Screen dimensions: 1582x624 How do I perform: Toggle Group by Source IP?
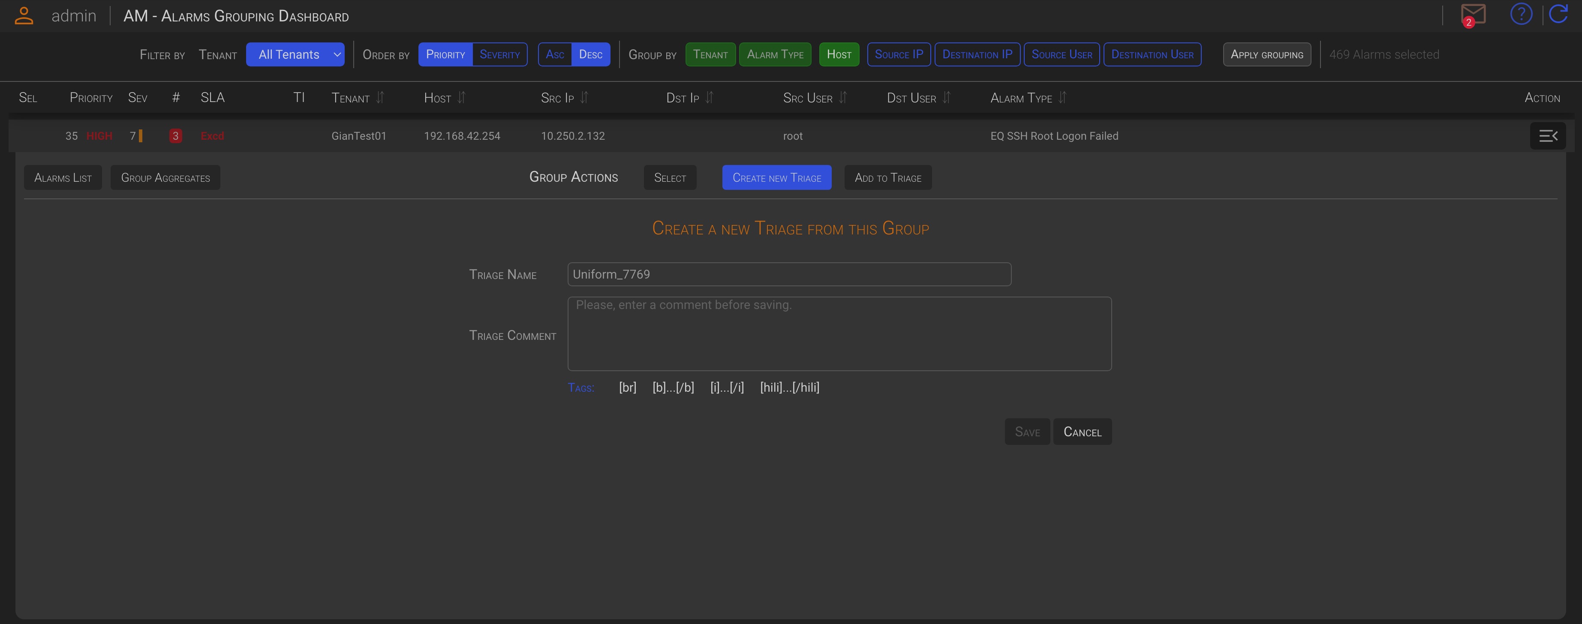point(899,55)
